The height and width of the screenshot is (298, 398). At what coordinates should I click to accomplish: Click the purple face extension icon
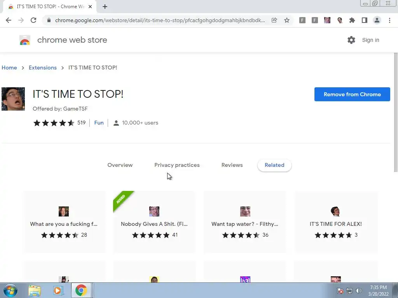click(x=327, y=20)
